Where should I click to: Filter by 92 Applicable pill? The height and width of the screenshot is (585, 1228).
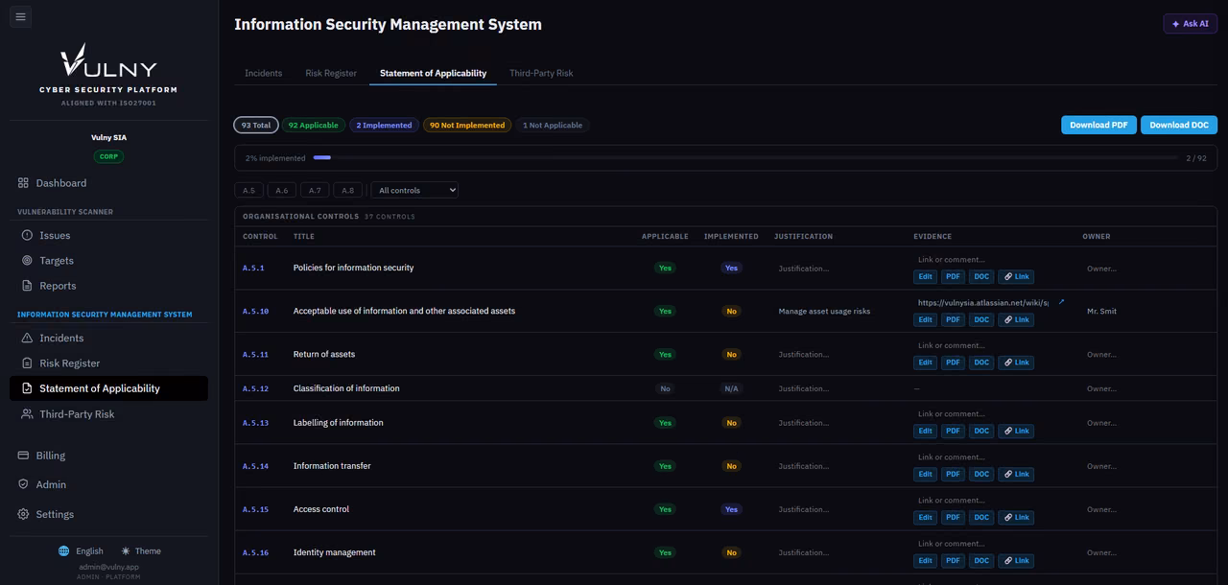pos(313,126)
